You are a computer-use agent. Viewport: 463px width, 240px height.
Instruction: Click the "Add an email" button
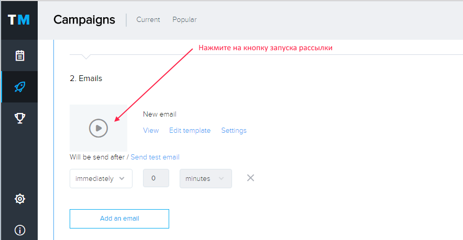(119, 219)
